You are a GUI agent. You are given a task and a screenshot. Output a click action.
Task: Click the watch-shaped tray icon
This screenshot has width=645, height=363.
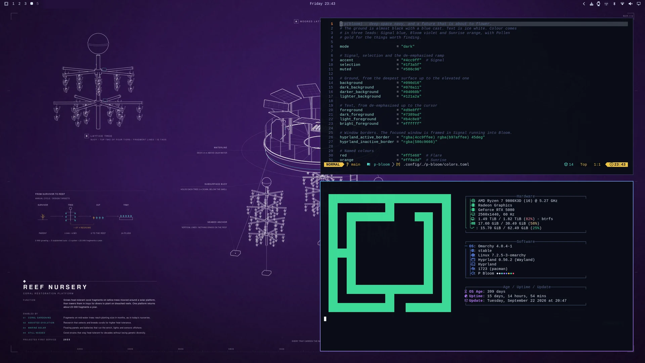click(598, 4)
